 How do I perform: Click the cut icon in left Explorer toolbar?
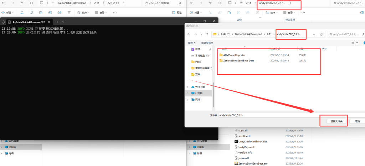(22, 12)
